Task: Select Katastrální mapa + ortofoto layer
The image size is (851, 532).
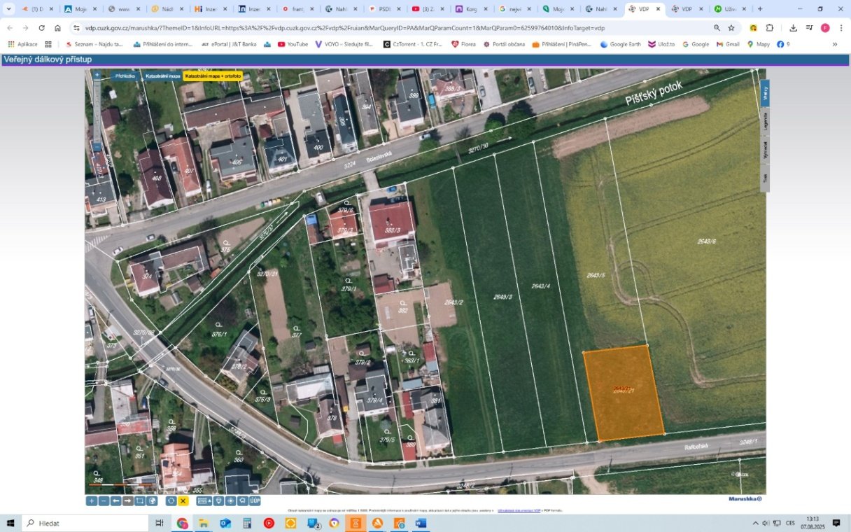Action: pyautogui.click(x=213, y=76)
